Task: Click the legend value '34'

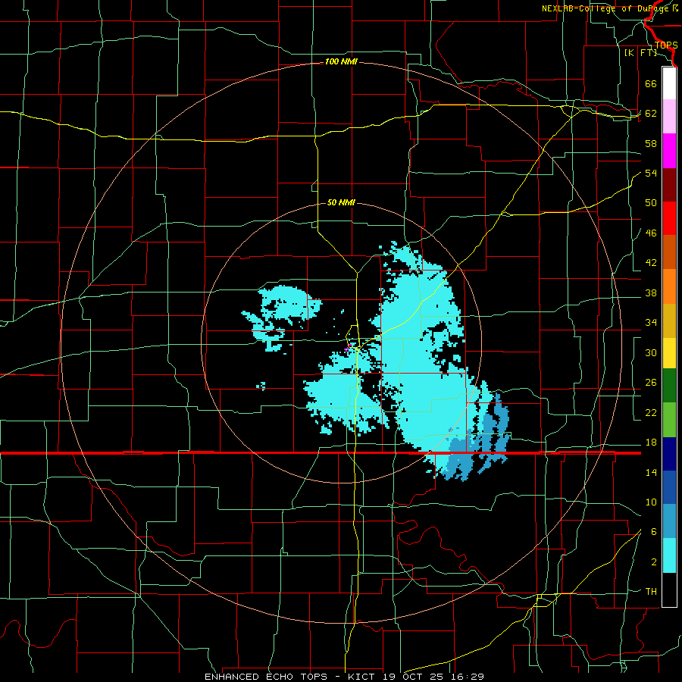Action: pos(651,323)
